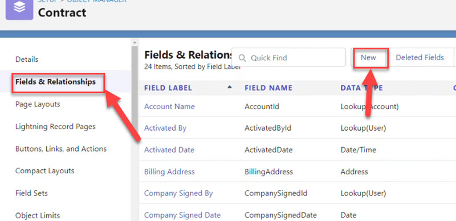
Task: Click the Contract object layers icon
Action: point(19,9)
